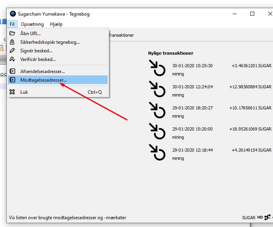Click the network connections icon in status bar
The image size is (273, 227).
268,217
